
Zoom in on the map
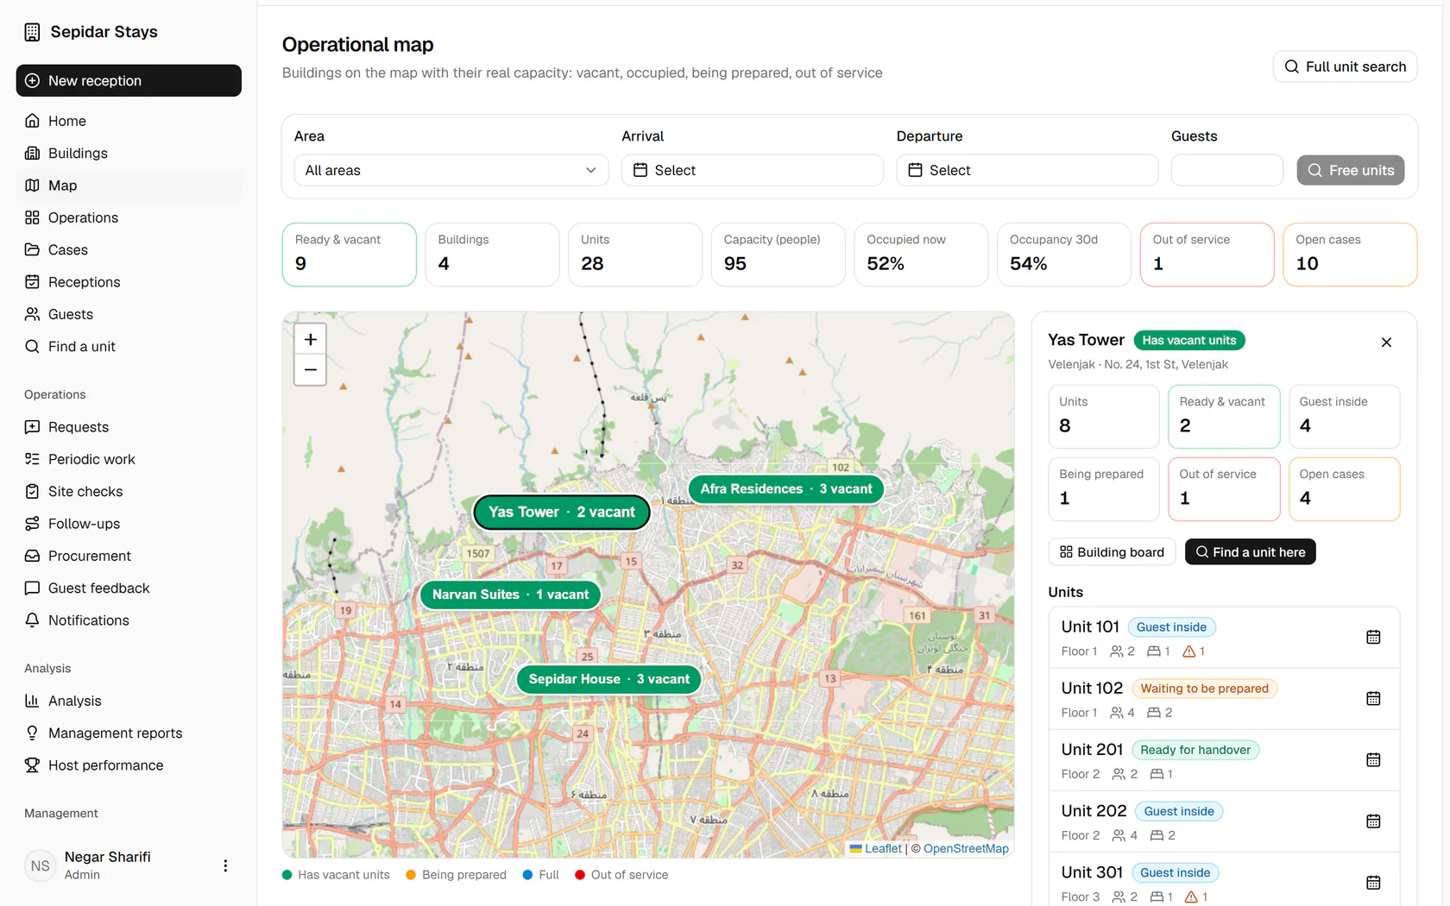click(x=311, y=339)
